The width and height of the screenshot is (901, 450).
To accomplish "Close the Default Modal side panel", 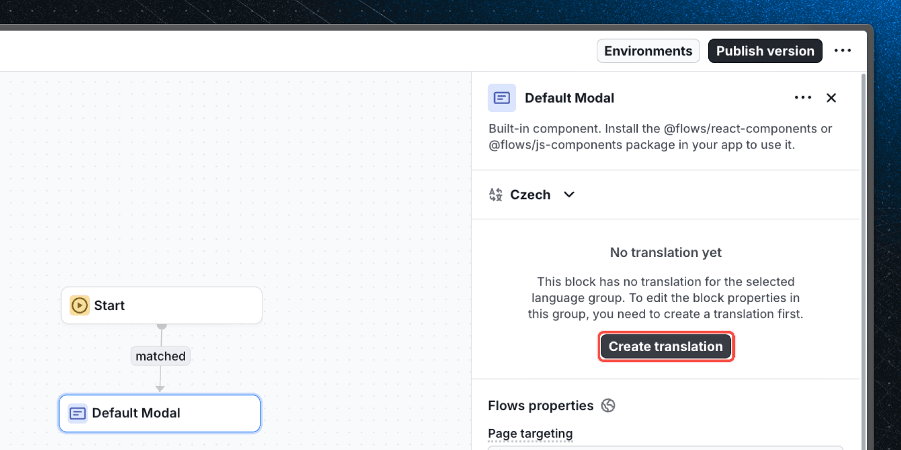I will [x=831, y=98].
